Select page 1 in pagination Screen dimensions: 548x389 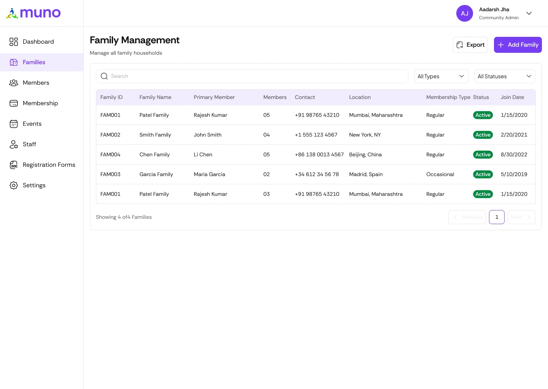(x=497, y=217)
